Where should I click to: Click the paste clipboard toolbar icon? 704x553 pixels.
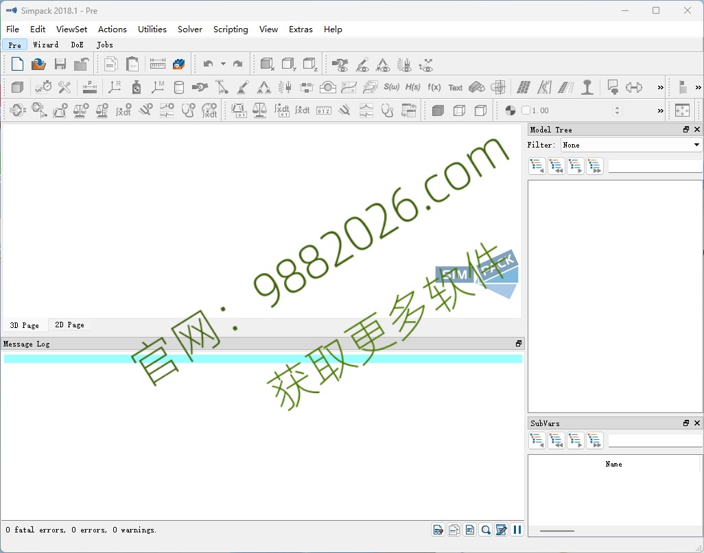coord(132,64)
